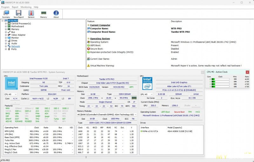Click the Save Report floppy icon
This screenshot has height=162, width=254.
click(18, 14)
